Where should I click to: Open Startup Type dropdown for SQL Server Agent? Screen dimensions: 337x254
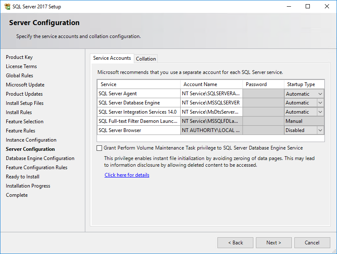pyautogui.click(x=320, y=94)
